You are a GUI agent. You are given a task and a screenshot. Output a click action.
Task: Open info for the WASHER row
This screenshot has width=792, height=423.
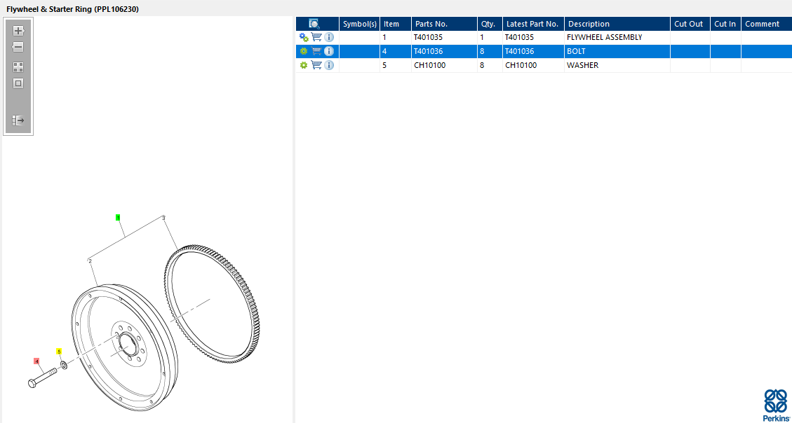coord(329,65)
